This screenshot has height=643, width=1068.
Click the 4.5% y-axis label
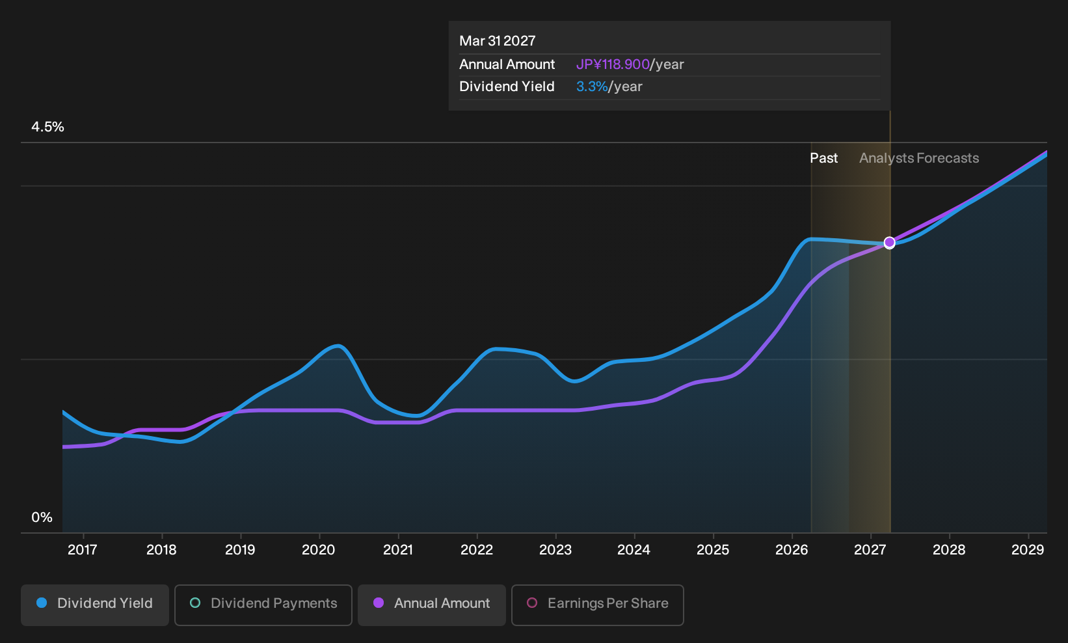point(47,127)
